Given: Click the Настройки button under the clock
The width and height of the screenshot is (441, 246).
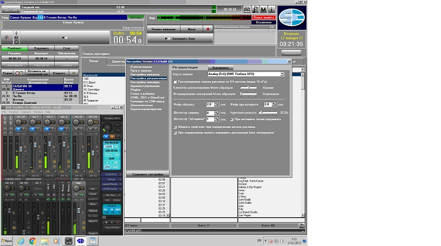Looking at the screenshot, I should point(291,53).
